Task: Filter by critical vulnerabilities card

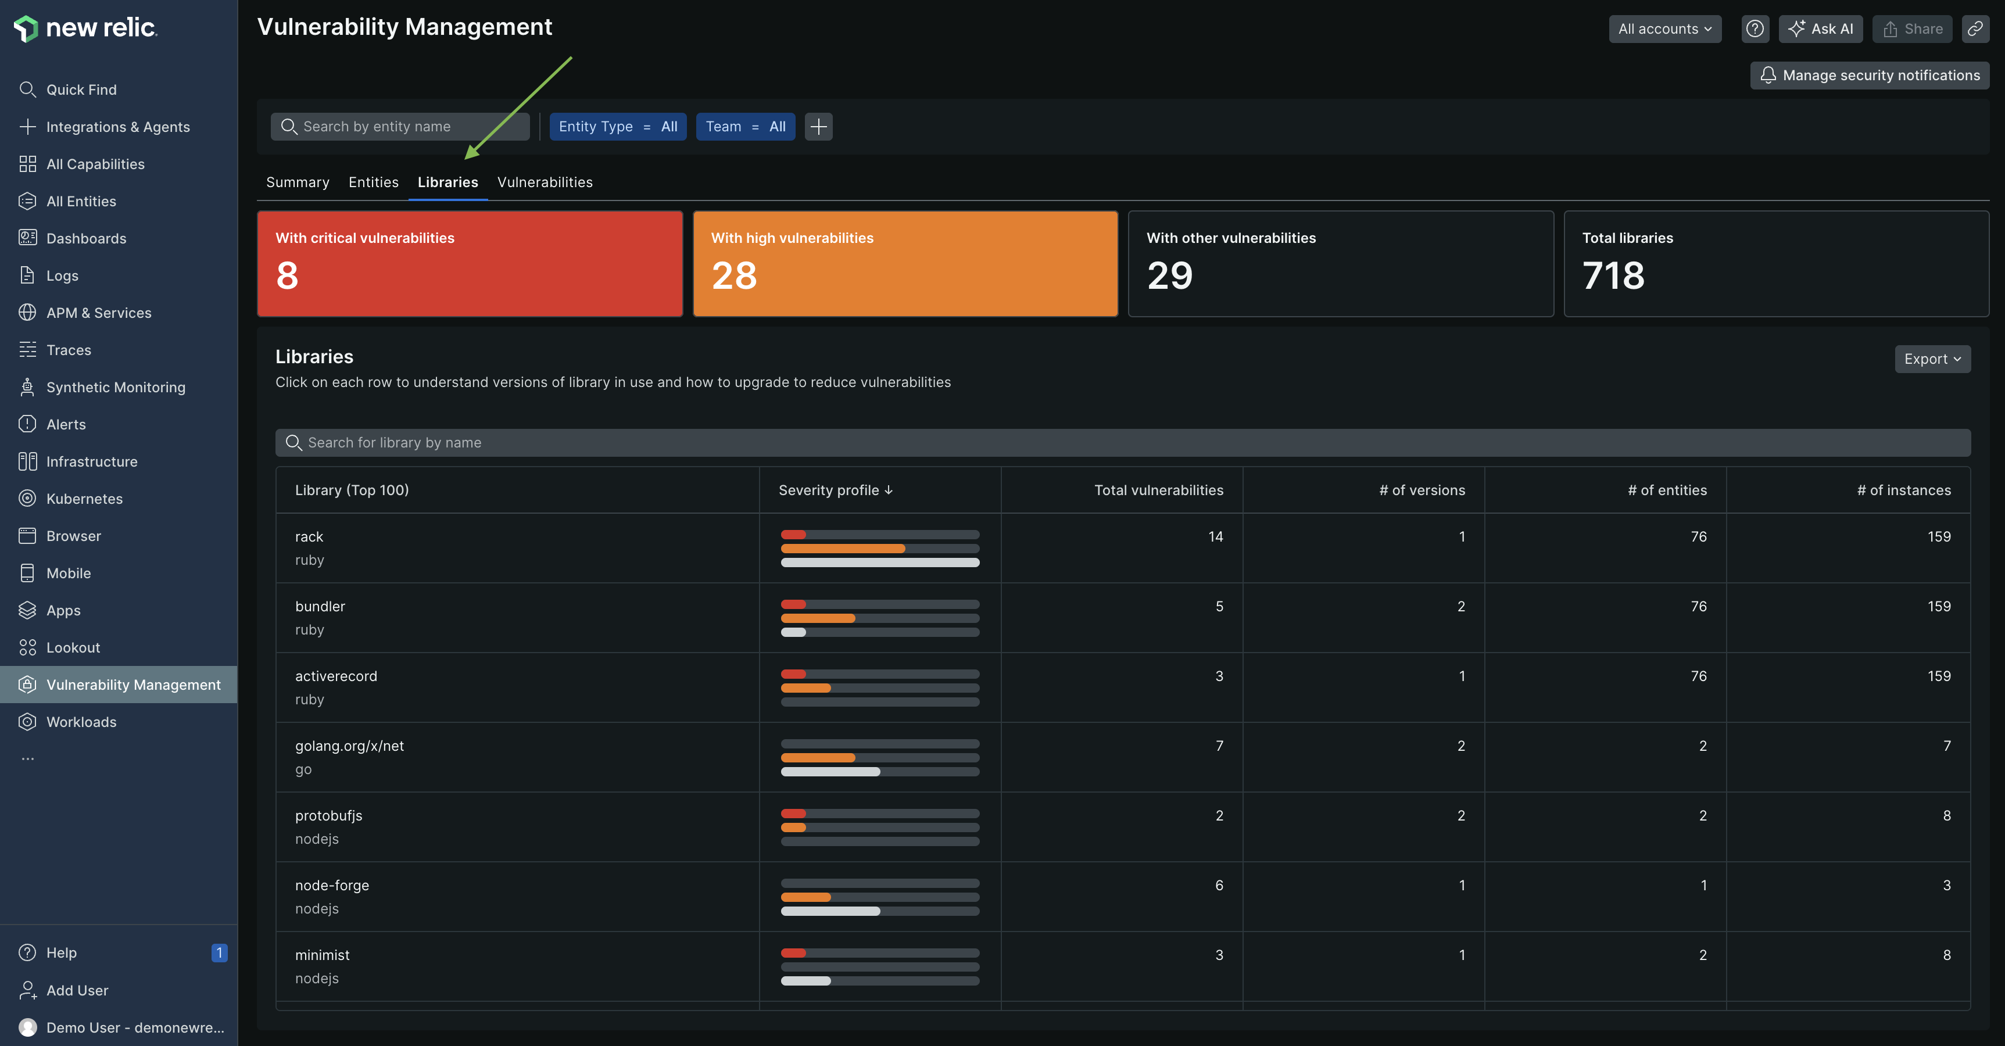Action: [470, 264]
